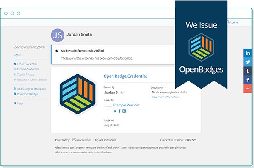Click View more information link
Viewport: 254px width, 168px height.
[x=167, y=97]
